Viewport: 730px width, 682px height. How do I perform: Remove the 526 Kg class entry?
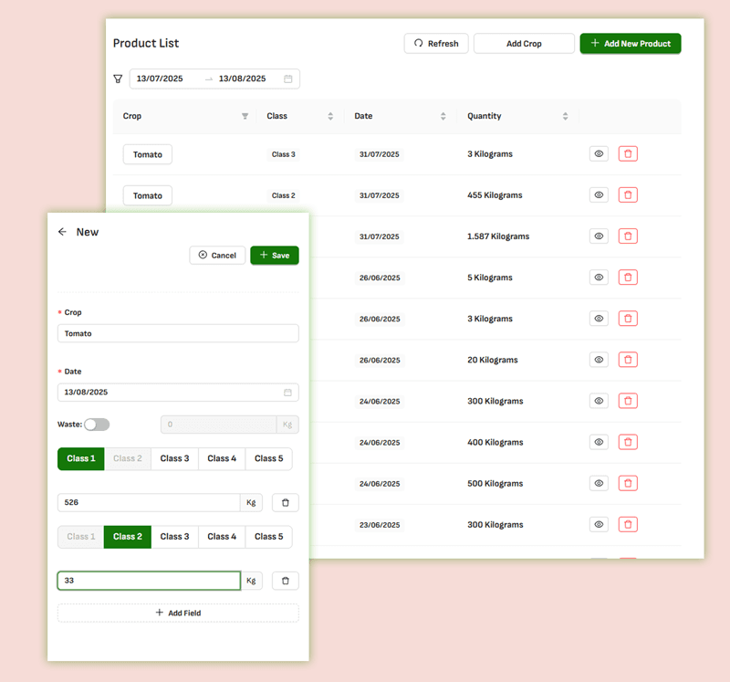[285, 503]
